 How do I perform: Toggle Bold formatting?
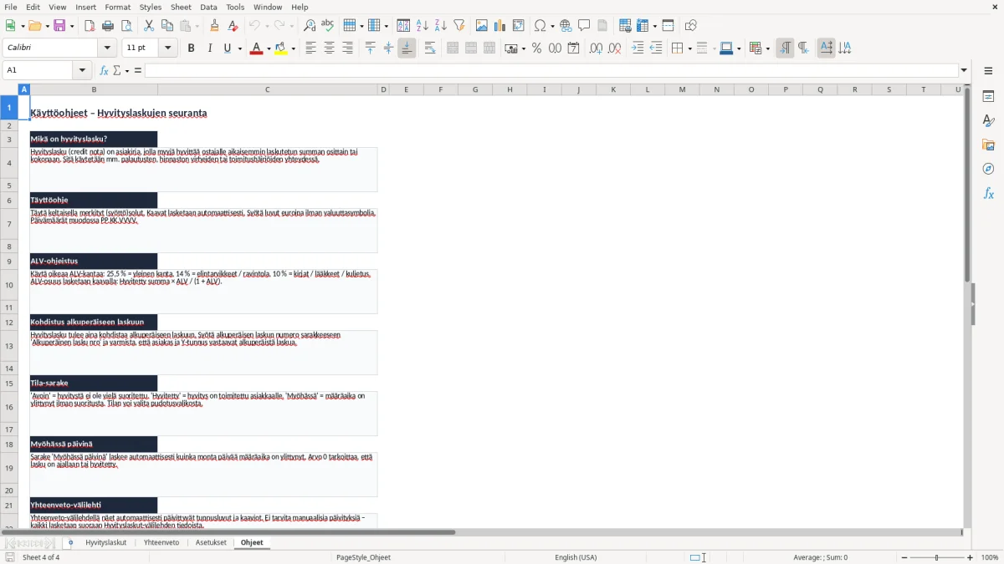click(192, 48)
